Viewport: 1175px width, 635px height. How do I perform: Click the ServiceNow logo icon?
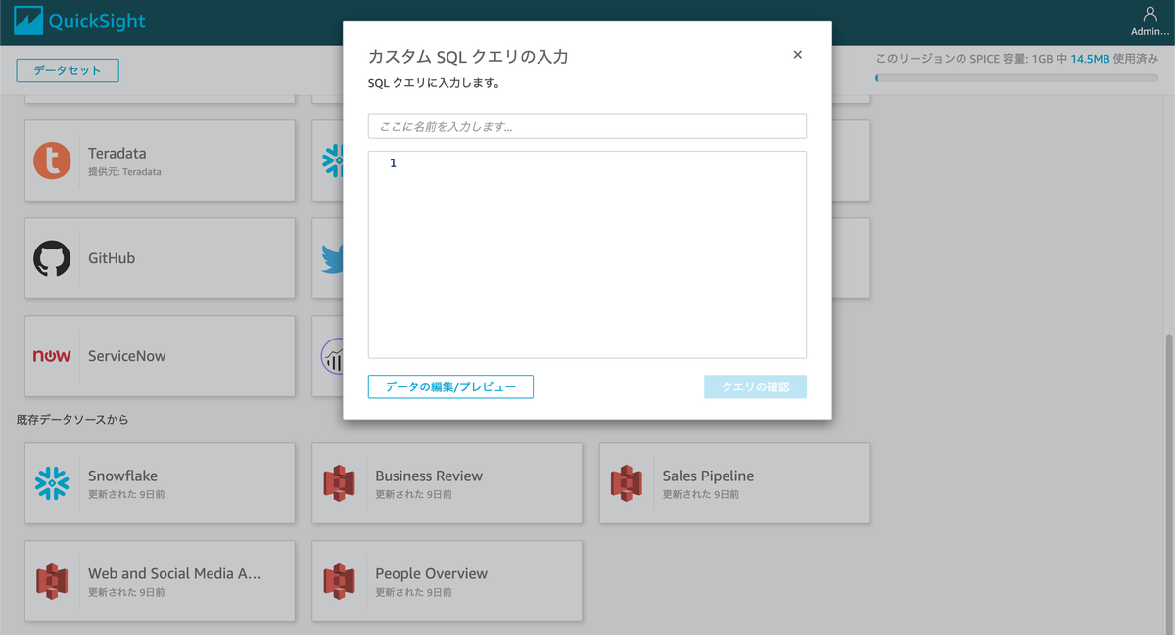tap(52, 356)
